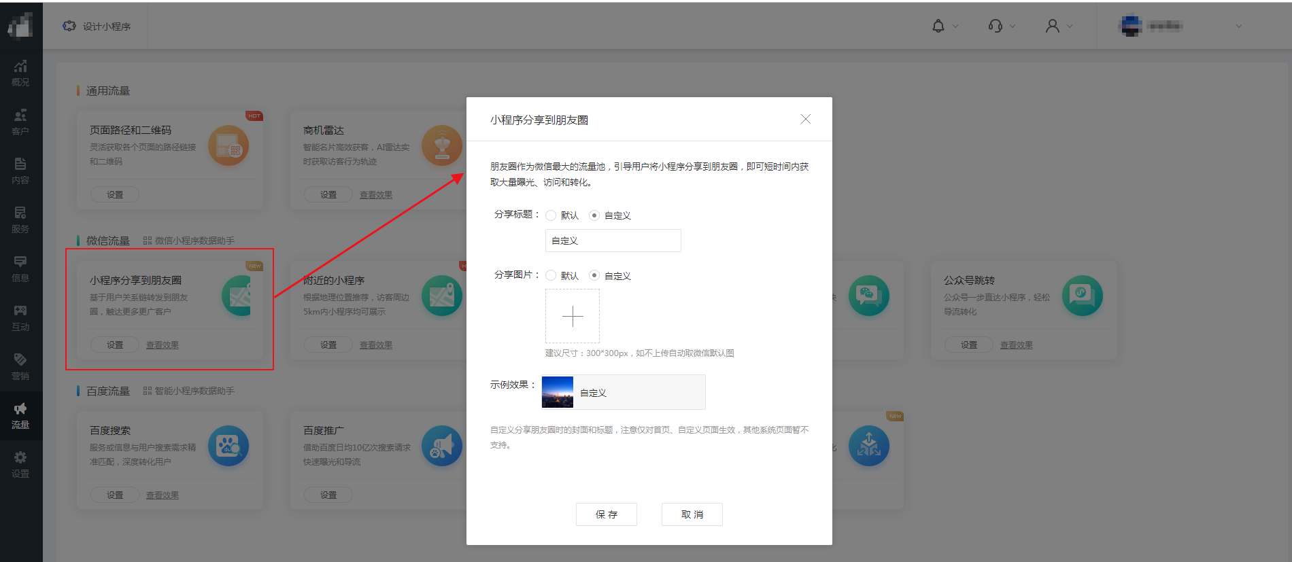Click 设置 under 小程序分享到朋友圈
The width and height of the screenshot is (1292, 562).
[x=115, y=345]
